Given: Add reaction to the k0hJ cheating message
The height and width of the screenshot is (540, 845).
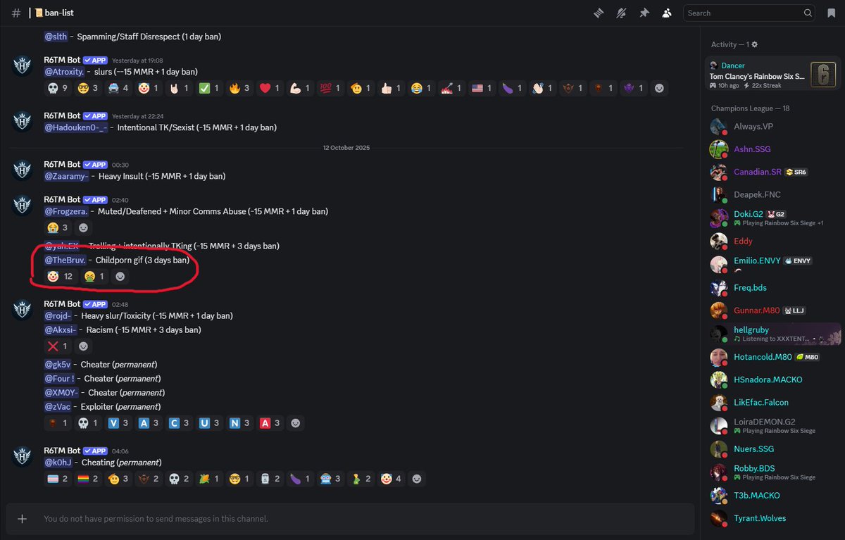Looking at the screenshot, I should [x=418, y=479].
